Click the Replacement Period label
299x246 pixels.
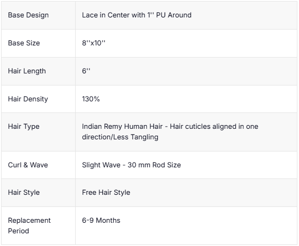29,225
